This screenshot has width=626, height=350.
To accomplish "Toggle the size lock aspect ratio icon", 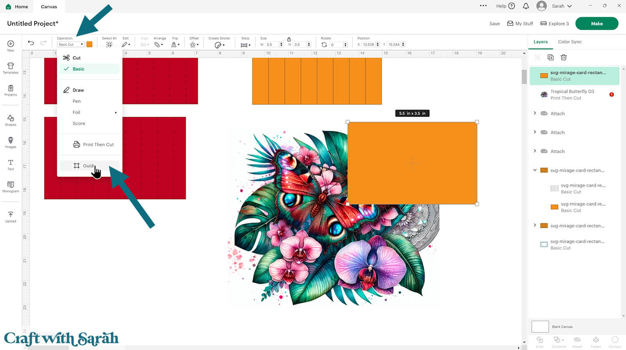I will point(289,39).
